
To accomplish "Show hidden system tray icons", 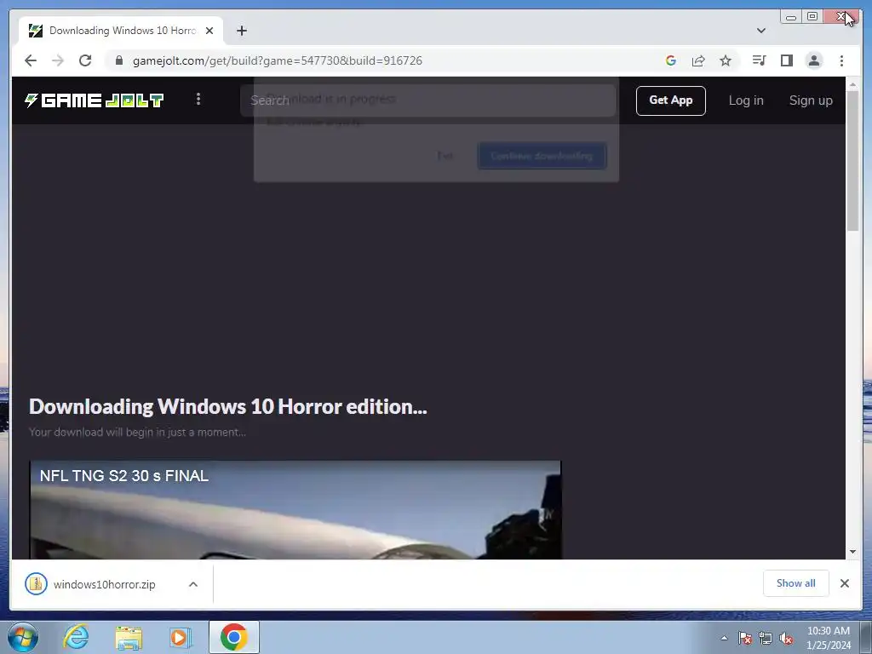I will [724, 638].
